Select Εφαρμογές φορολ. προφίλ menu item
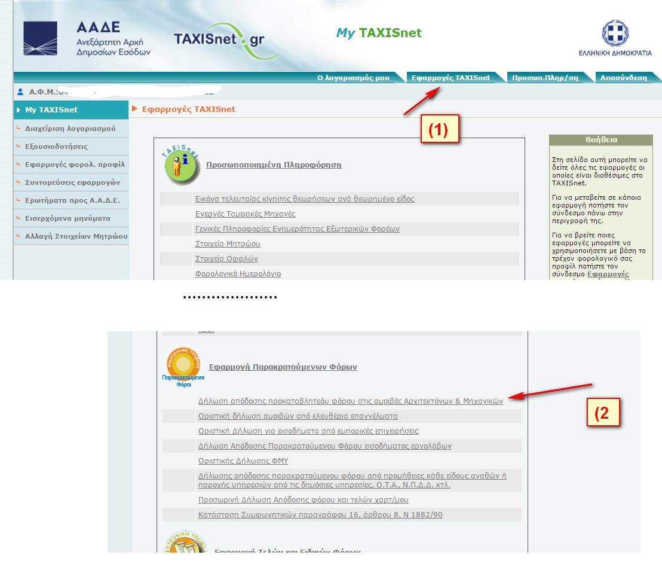 (71, 164)
